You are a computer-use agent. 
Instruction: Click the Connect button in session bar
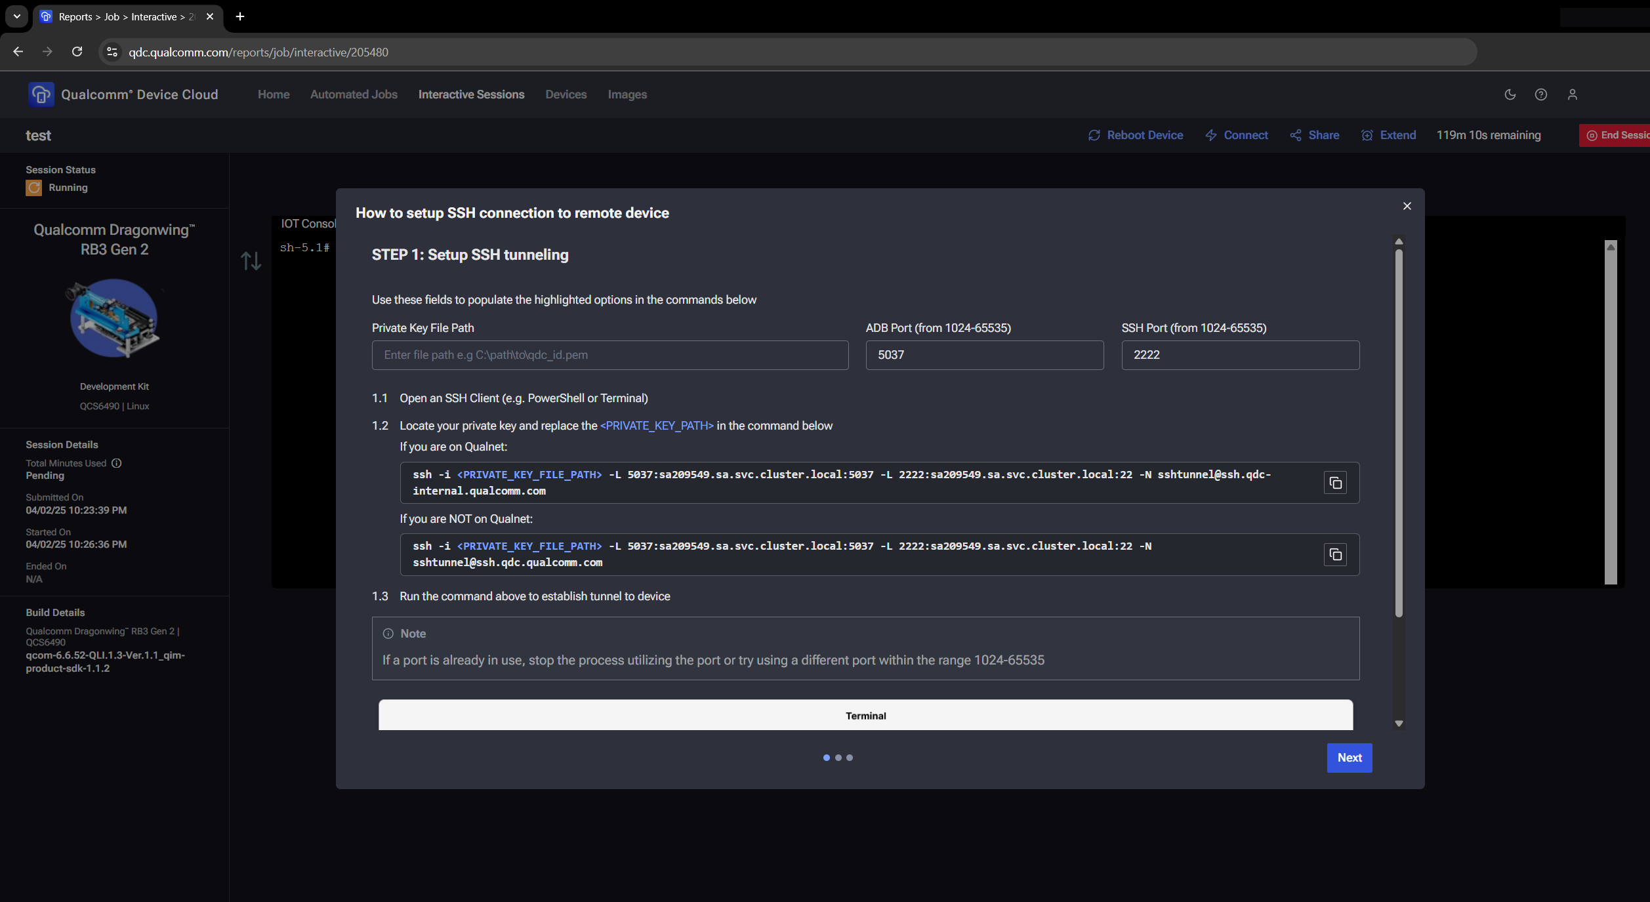click(1237, 135)
